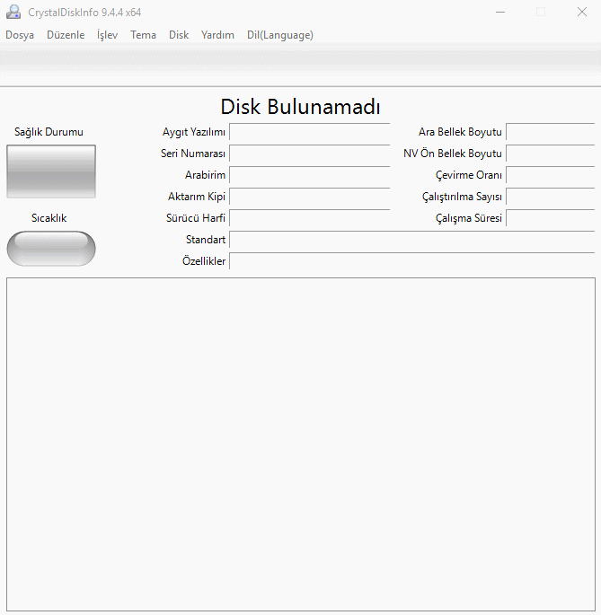Open the Yardım menu
The width and height of the screenshot is (601, 615).
pos(217,35)
